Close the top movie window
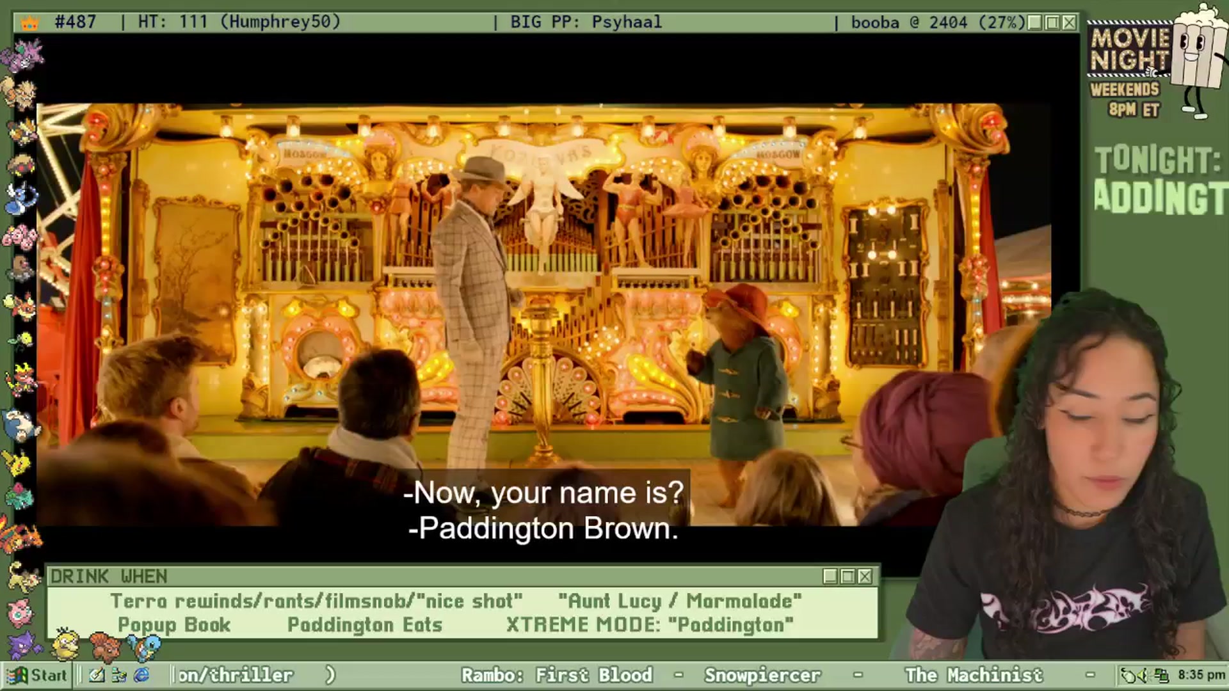 point(1069,22)
